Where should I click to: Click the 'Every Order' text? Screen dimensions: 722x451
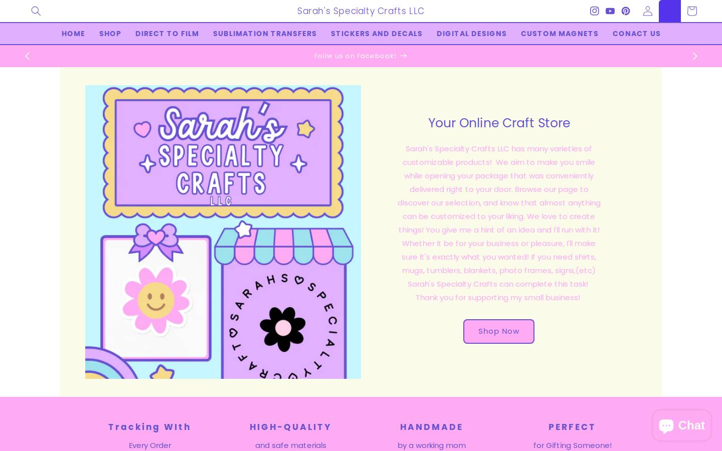click(150, 445)
